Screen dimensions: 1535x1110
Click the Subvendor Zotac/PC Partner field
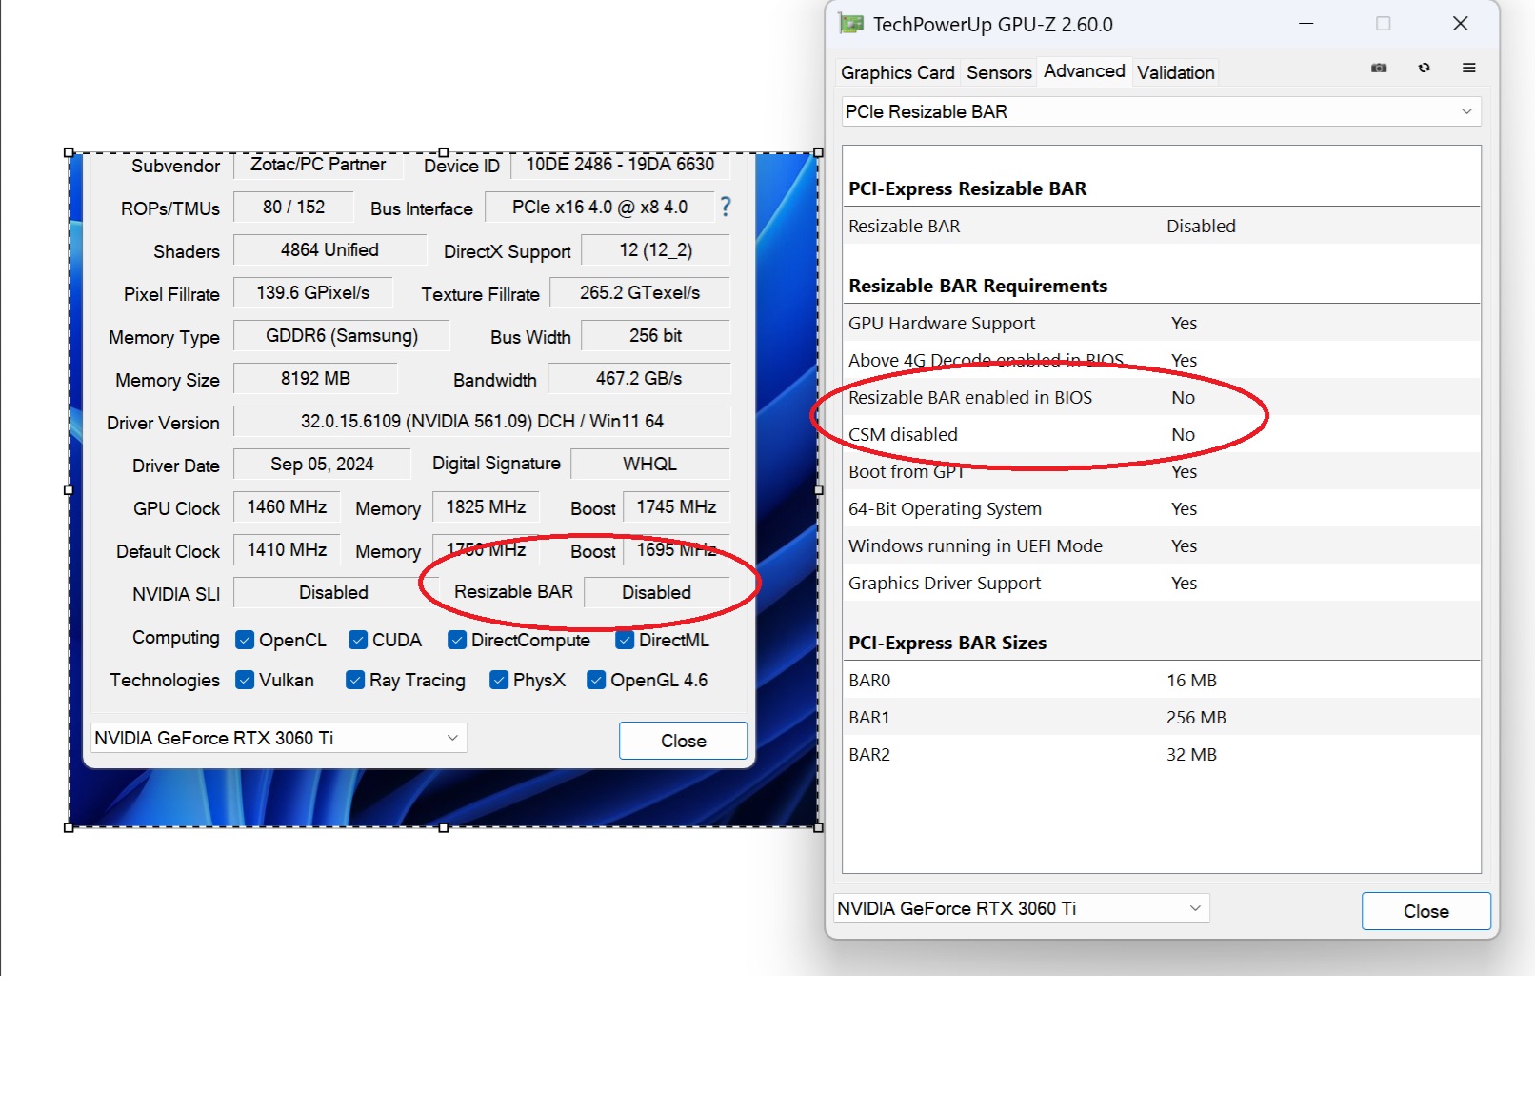click(317, 165)
